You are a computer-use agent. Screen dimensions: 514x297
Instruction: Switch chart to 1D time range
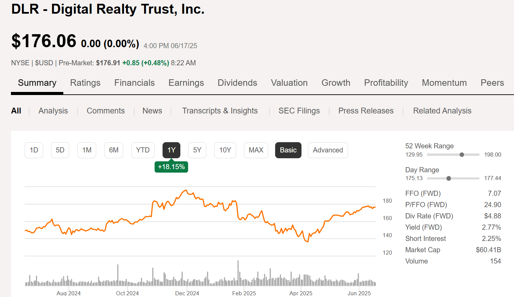[x=34, y=150]
